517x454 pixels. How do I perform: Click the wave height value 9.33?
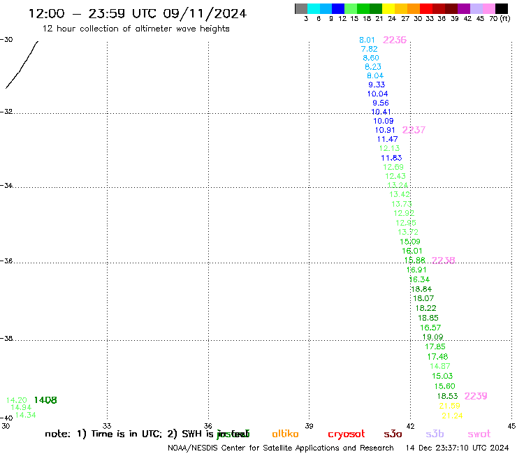click(377, 85)
